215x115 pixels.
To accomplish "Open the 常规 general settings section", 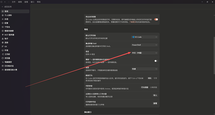I will 15,11.
